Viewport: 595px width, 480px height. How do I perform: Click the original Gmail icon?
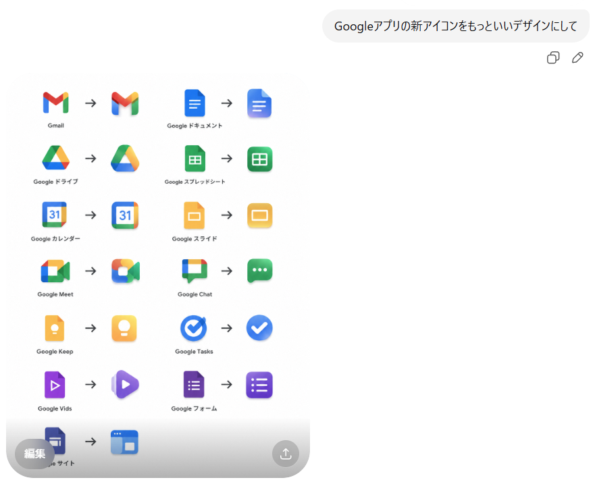tap(56, 103)
